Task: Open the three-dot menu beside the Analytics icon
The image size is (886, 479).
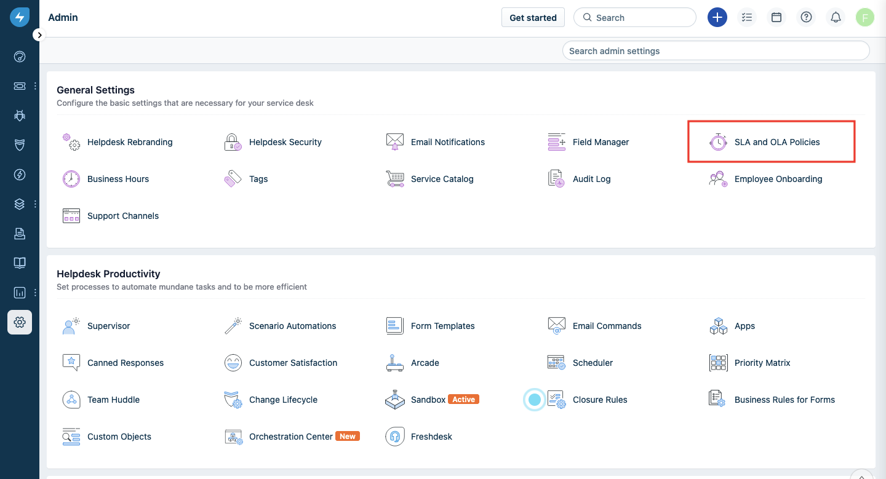Action: 35,293
